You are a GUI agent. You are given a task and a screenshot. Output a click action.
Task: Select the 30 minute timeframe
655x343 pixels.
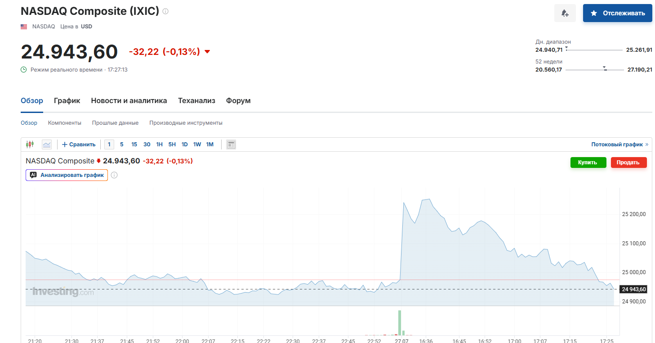pos(147,144)
